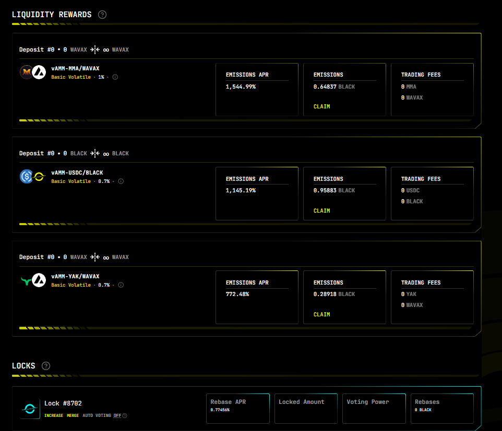Click the Rebases 0 BLACK card
The width and height of the screenshot is (502, 431).
pyautogui.click(x=442, y=409)
